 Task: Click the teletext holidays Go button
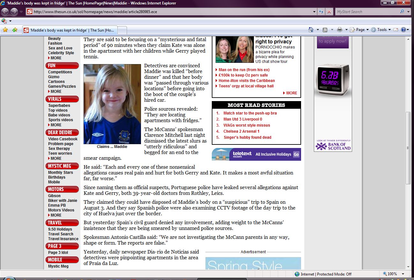pos(296,154)
